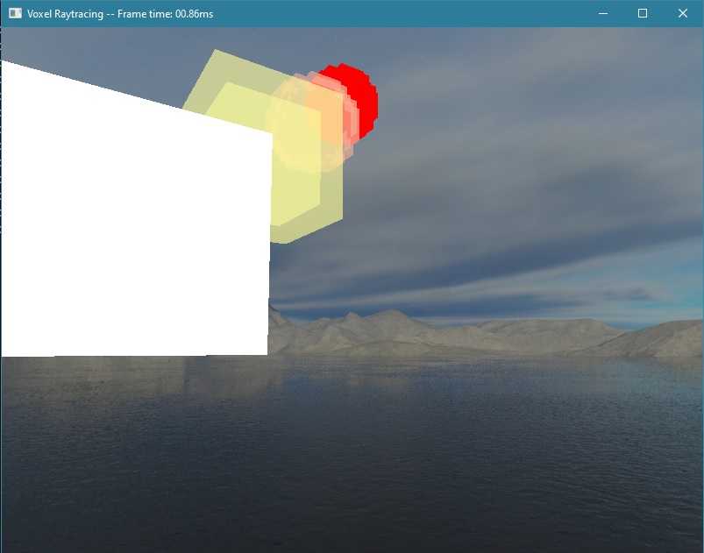Select the large white cube

(x=132, y=228)
